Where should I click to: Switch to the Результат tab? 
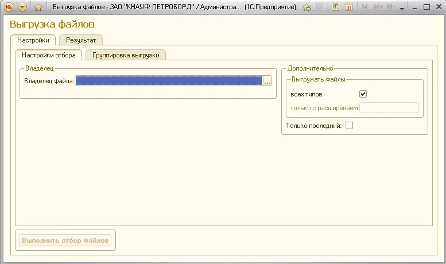point(81,40)
